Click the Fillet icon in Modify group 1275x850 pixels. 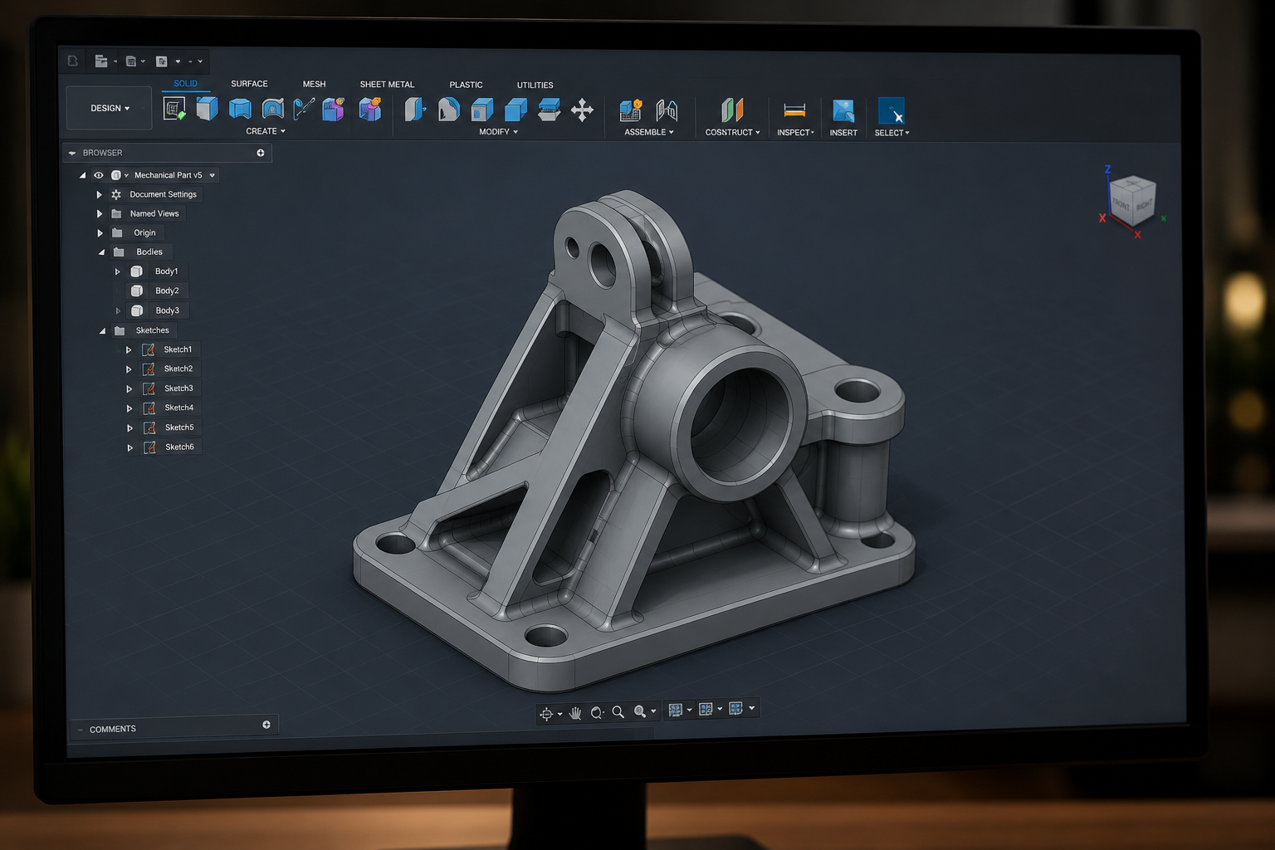tap(448, 109)
